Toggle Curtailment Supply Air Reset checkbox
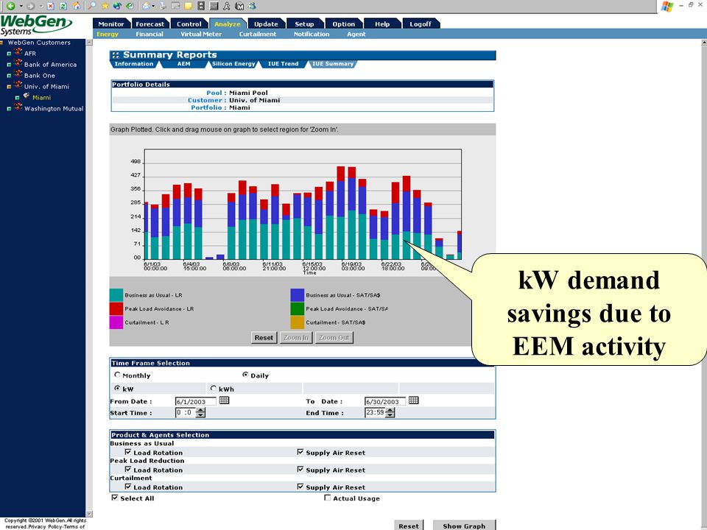707x530 pixels. (300, 487)
